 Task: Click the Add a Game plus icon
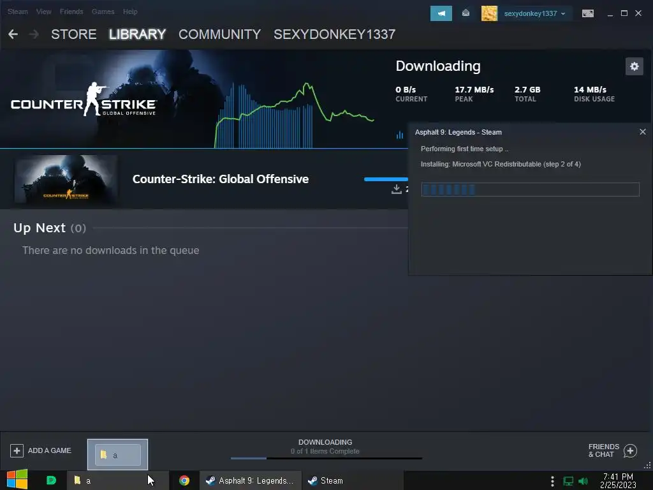(17, 450)
